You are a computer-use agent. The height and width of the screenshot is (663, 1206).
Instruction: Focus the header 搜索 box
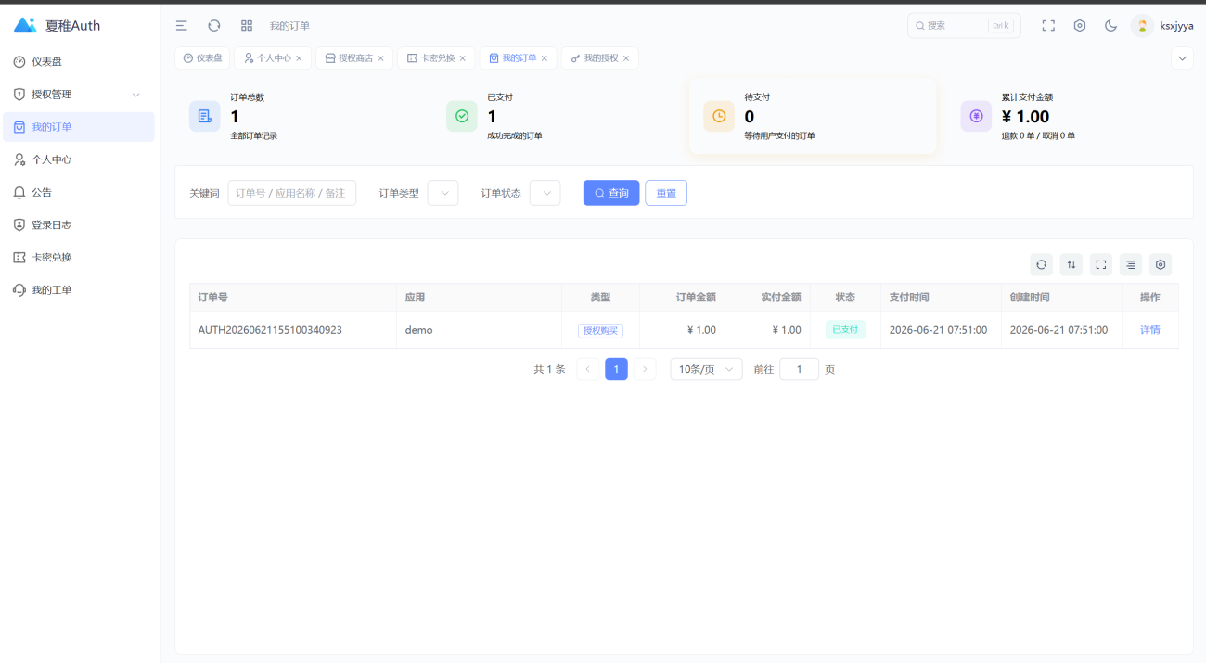(x=964, y=26)
